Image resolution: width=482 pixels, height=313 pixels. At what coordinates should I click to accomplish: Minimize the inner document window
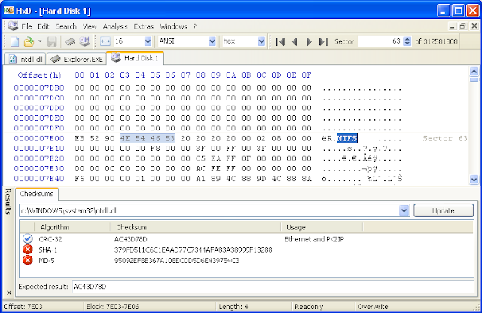(452, 26)
